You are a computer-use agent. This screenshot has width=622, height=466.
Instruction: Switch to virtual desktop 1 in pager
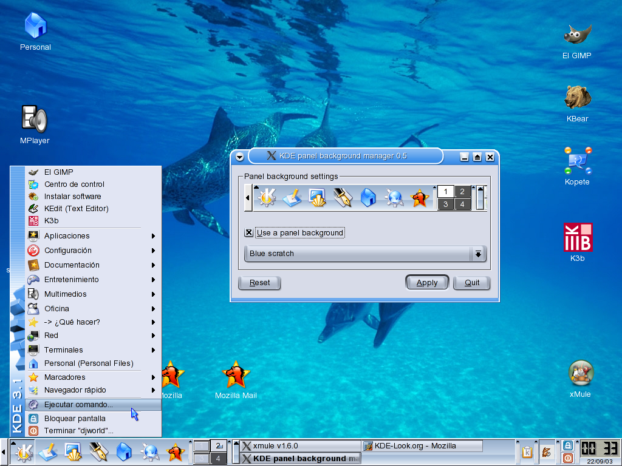[201, 446]
